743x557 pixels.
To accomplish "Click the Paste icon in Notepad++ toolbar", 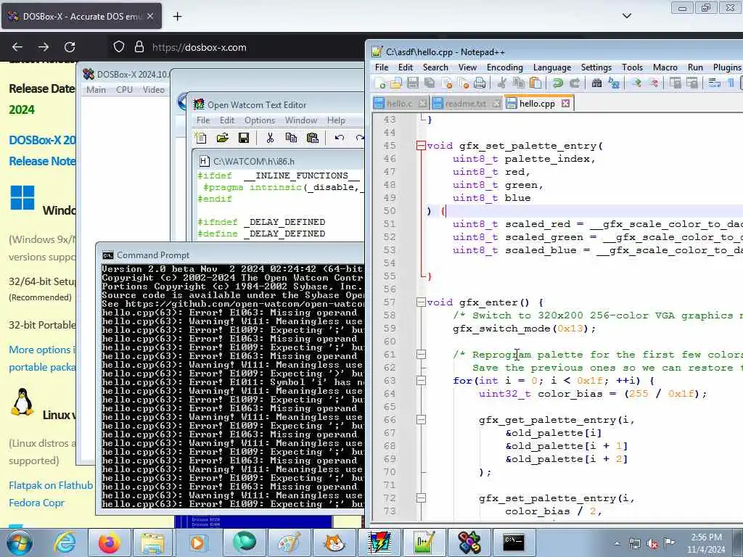I will (535, 83).
